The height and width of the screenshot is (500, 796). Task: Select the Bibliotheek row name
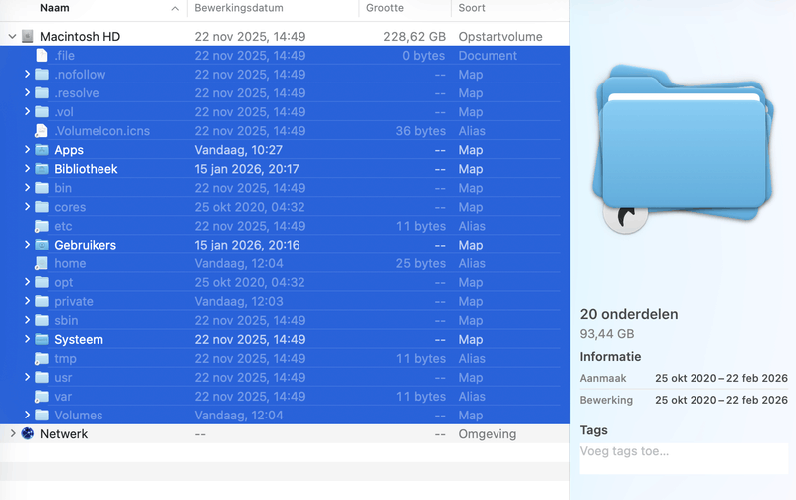[x=86, y=169]
